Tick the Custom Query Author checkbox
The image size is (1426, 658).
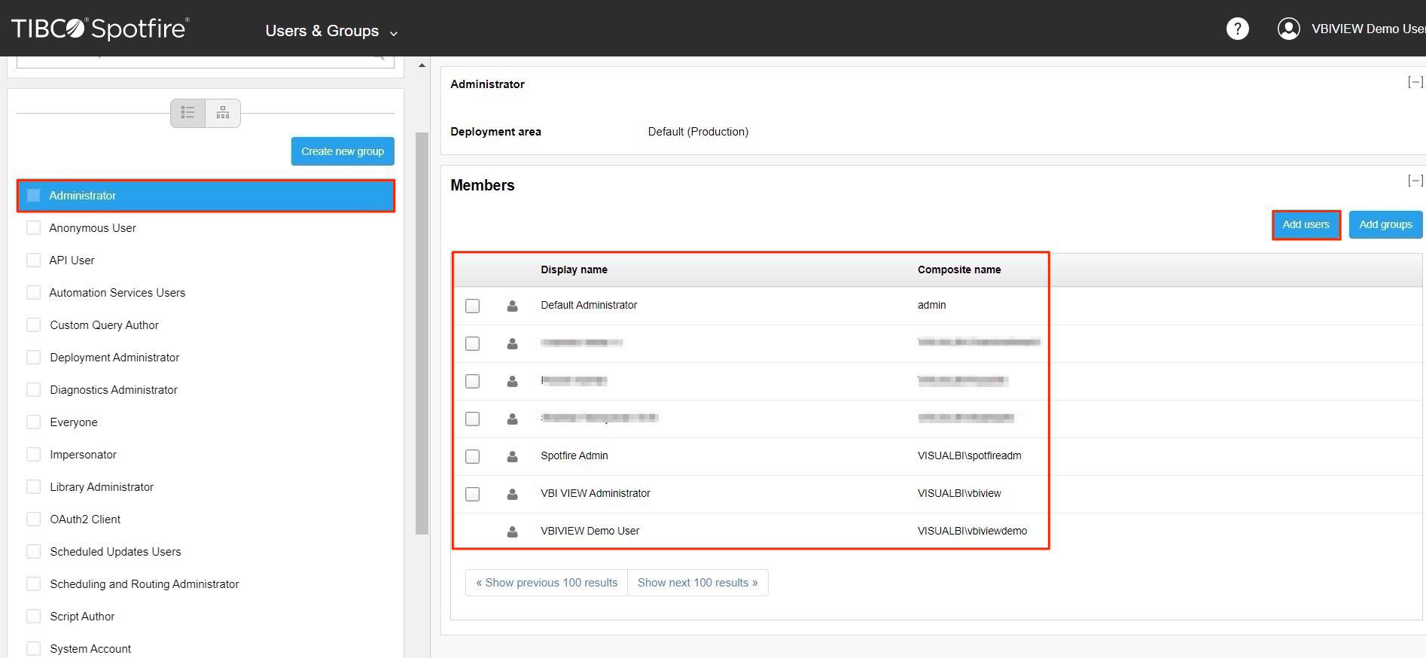point(33,325)
